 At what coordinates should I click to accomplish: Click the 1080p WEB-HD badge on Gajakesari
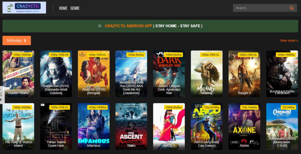tap(60, 55)
